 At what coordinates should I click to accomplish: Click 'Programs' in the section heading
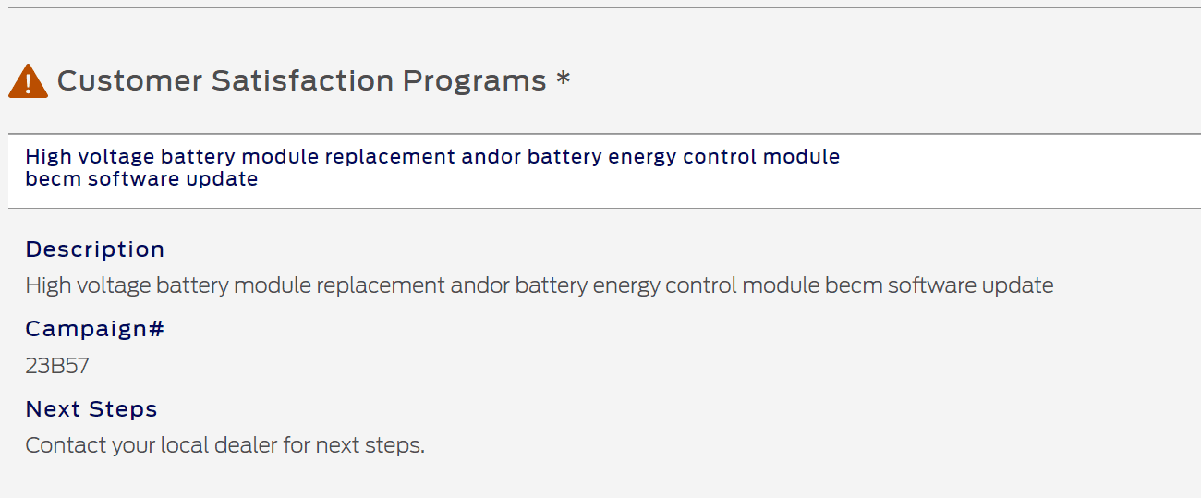[474, 81]
